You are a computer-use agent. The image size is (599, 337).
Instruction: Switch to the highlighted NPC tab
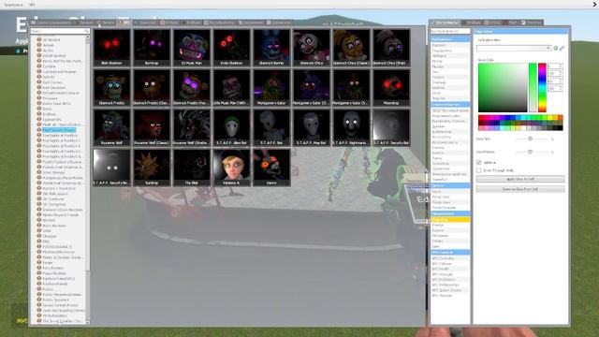click(x=124, y=22)
